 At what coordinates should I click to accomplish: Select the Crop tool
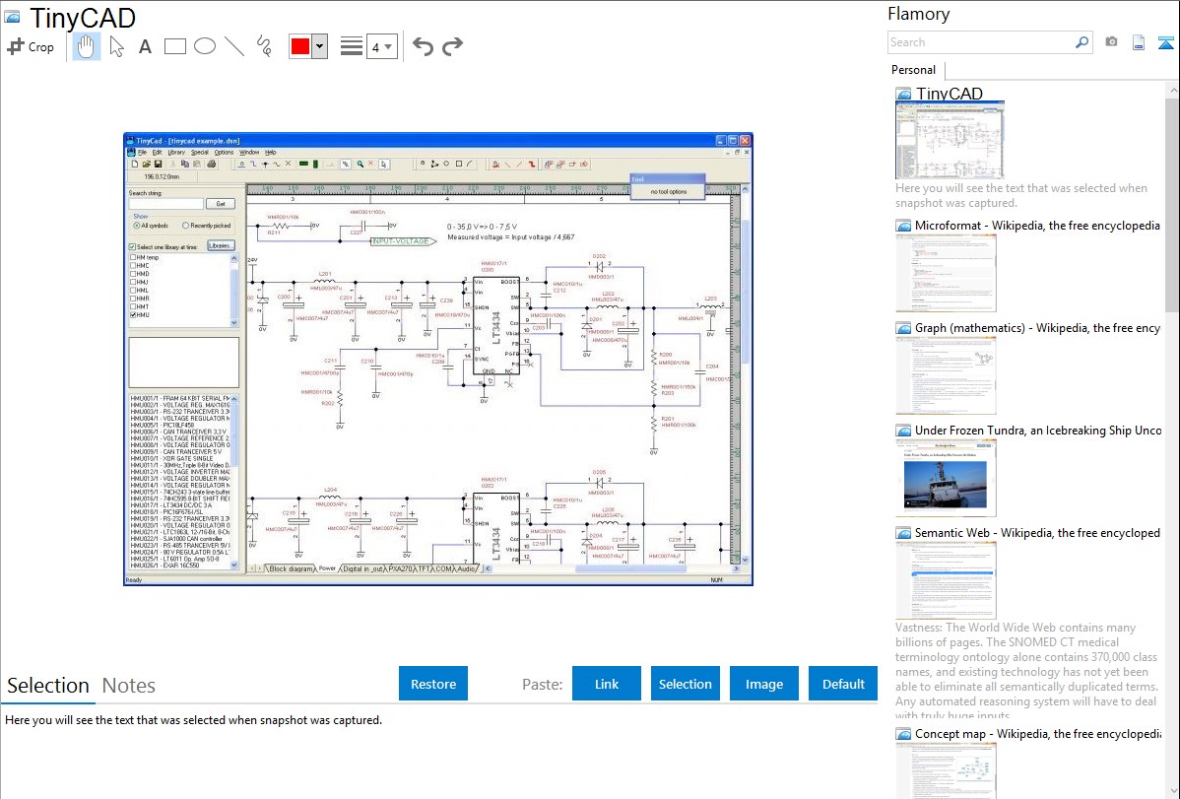coord(31,46)
